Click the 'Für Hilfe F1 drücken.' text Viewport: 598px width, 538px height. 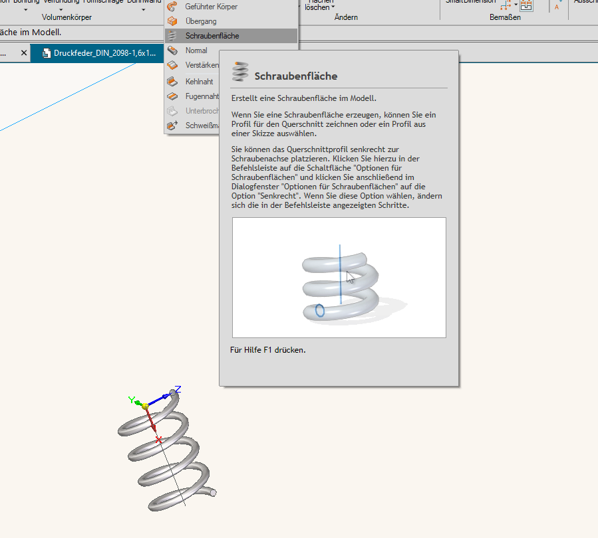click(x=267, y=350)
